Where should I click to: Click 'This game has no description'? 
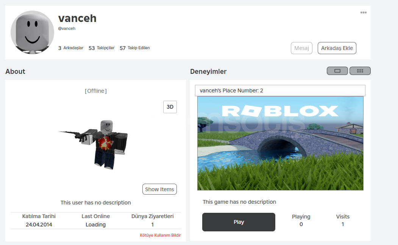[239, 202]
